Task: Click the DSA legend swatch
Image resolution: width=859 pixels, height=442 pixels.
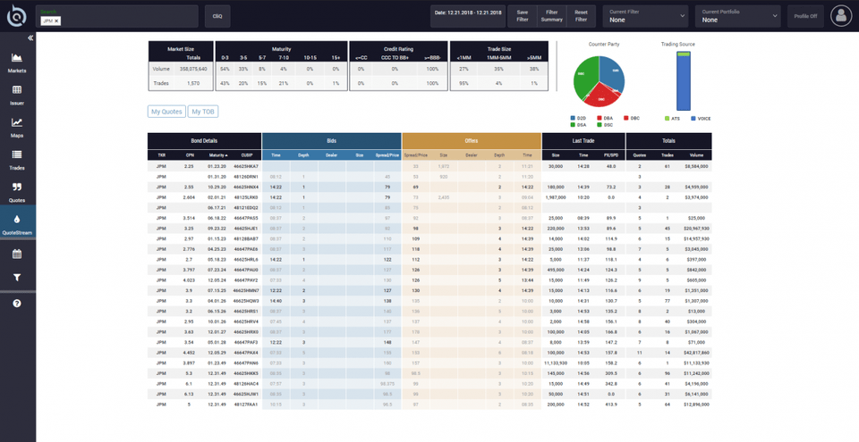Action: (573, 125)
